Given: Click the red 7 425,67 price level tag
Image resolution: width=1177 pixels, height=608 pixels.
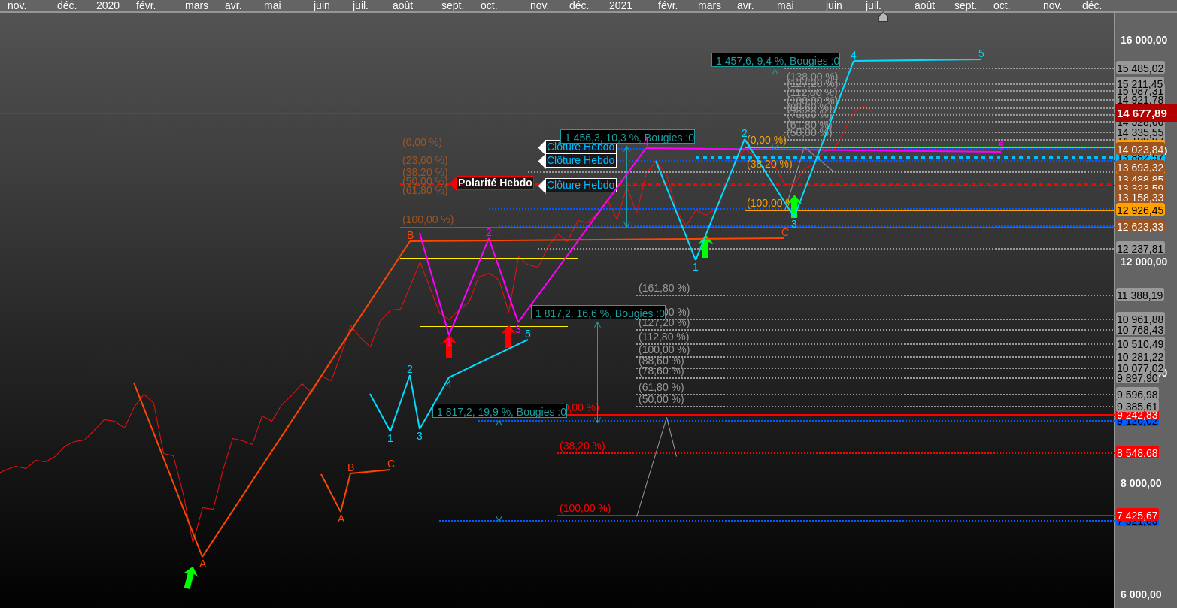Looking at the screenshot, I should [1137, 516].
